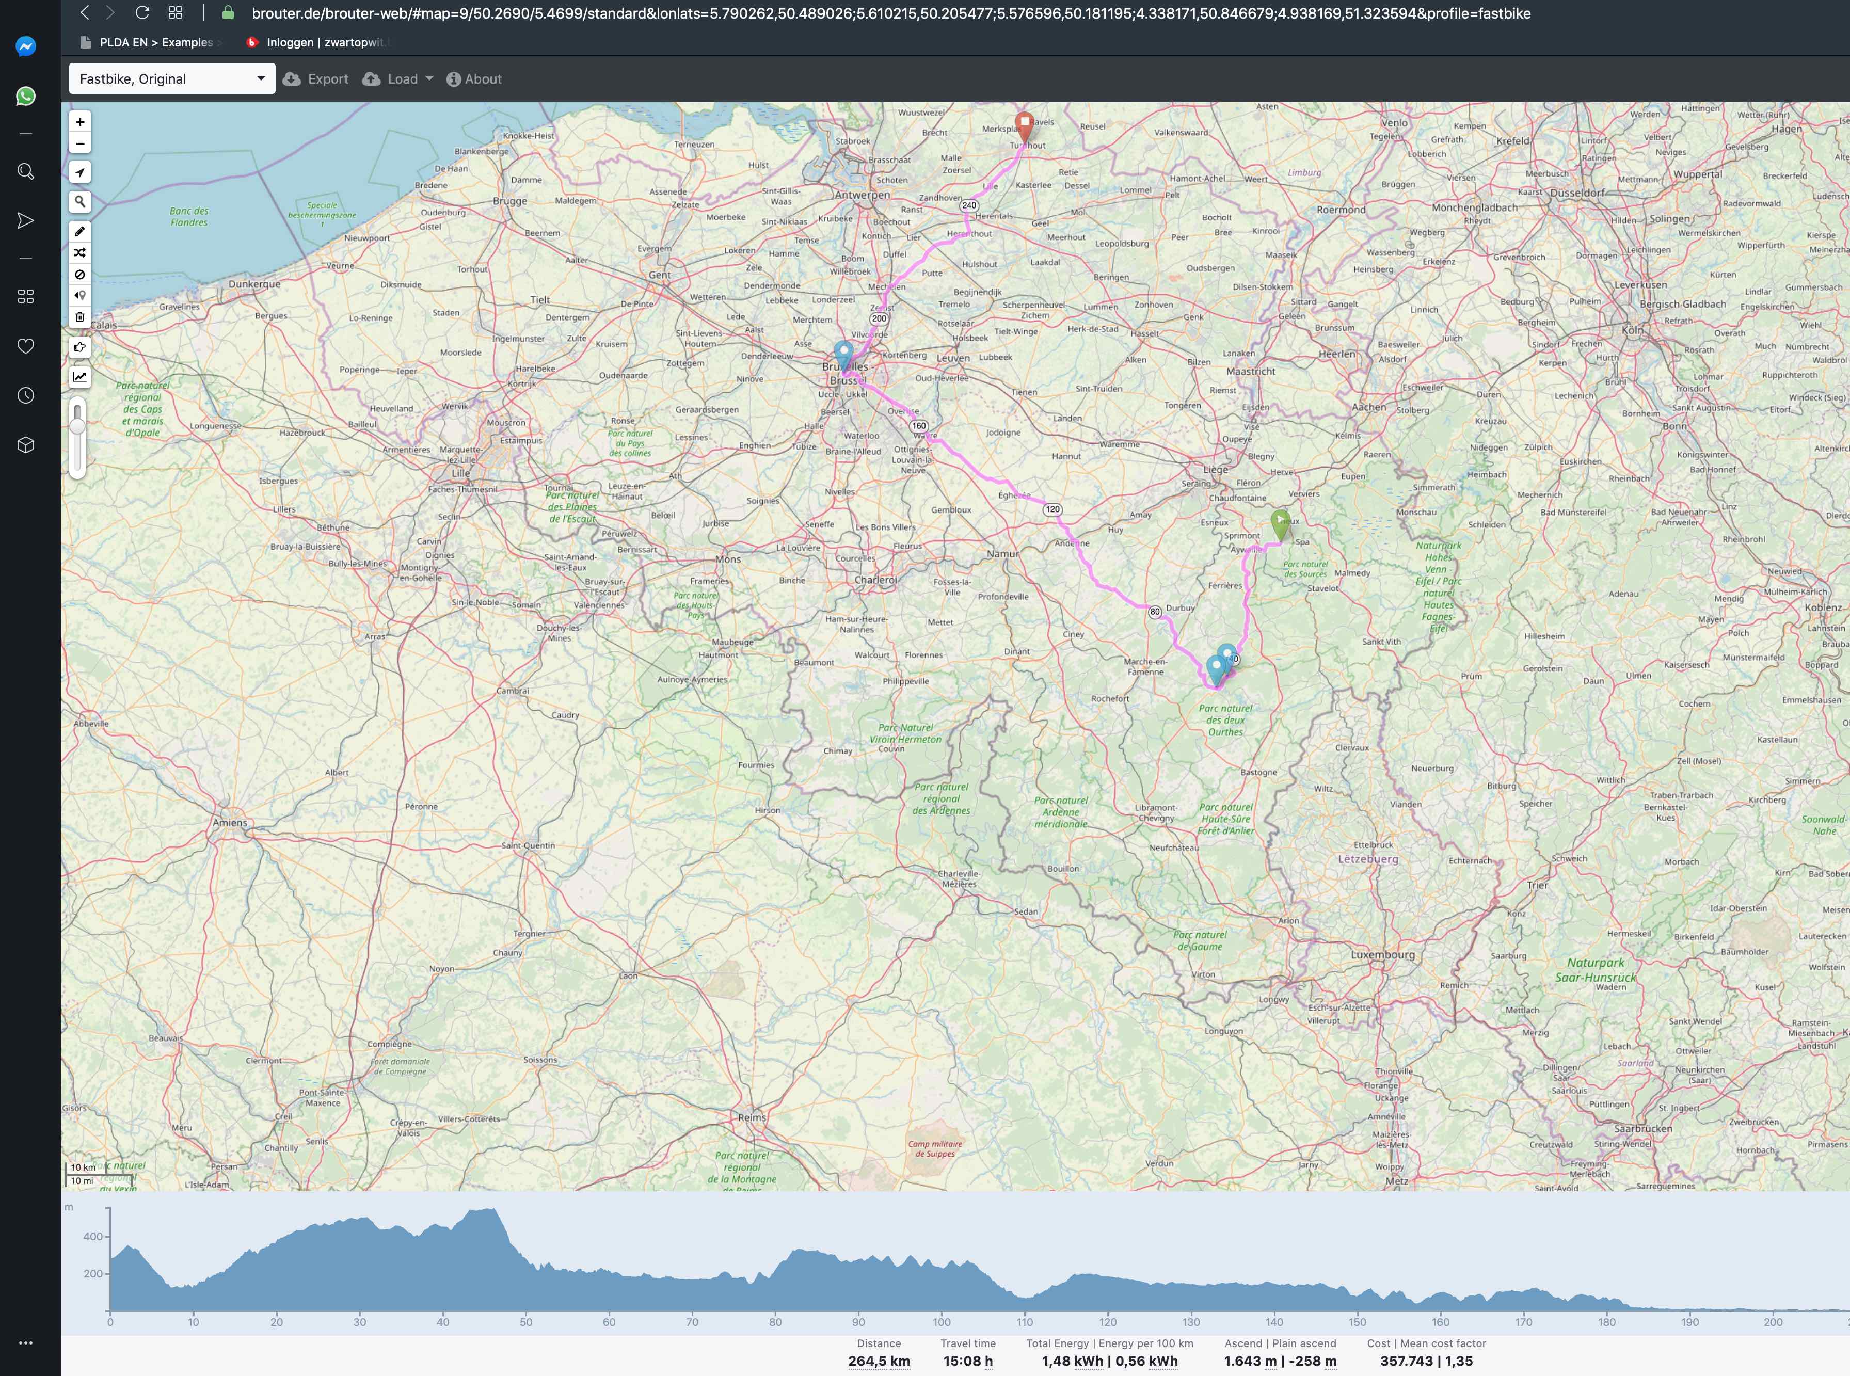Zoom out the map with minus button
The height and width of the screenshot is (1376, 1850).
[x=80, y=143]
